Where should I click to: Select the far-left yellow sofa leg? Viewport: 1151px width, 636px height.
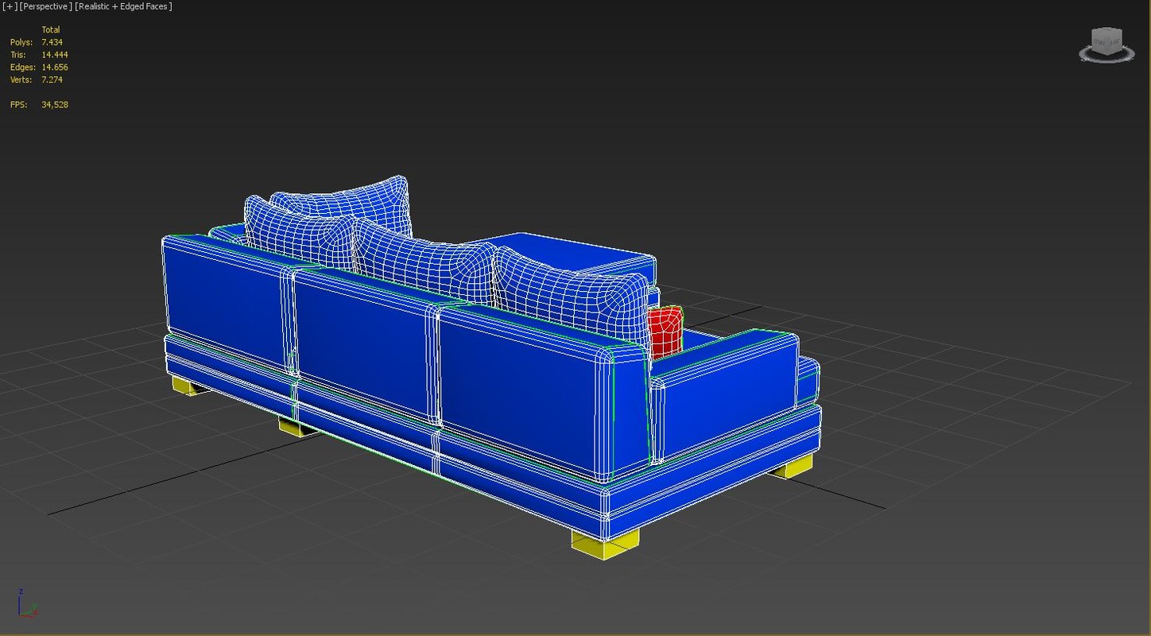(x=184, y=386)
